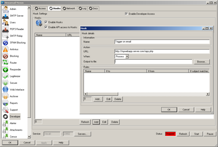Image resolution: width=218 pixels, height=147 pixels.
Task: Open the Router module icon
Action: pyautogui.click(x=5, y=63)
